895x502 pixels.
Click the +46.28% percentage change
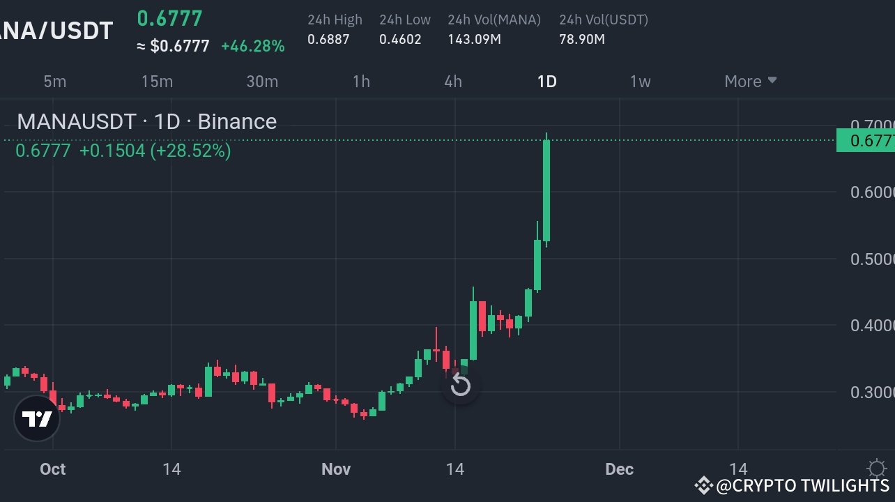[x=254, y=46]
